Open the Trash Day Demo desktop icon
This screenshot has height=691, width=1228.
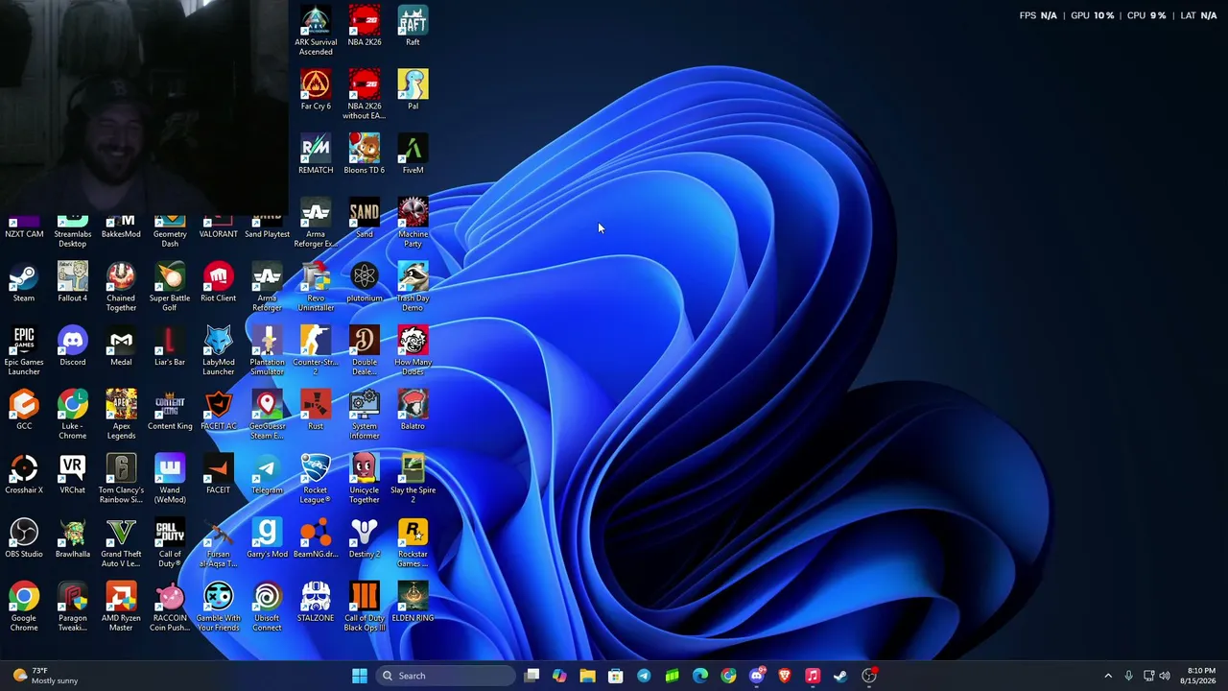tap(413, 287)
